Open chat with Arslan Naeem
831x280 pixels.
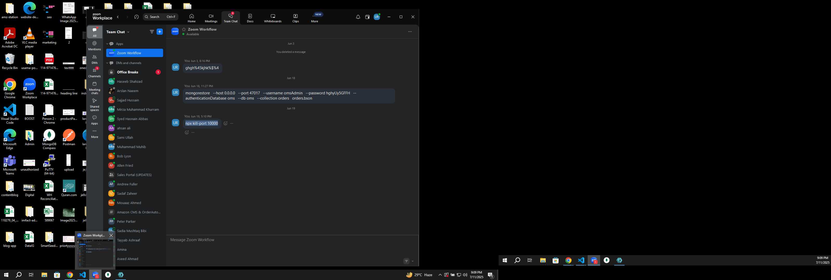point(135,91)
